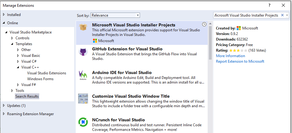The width and height of the screenshot is (292, 133).
Task: Expand the Installed category
Action: pyautogui.click(x=4, y=14)
